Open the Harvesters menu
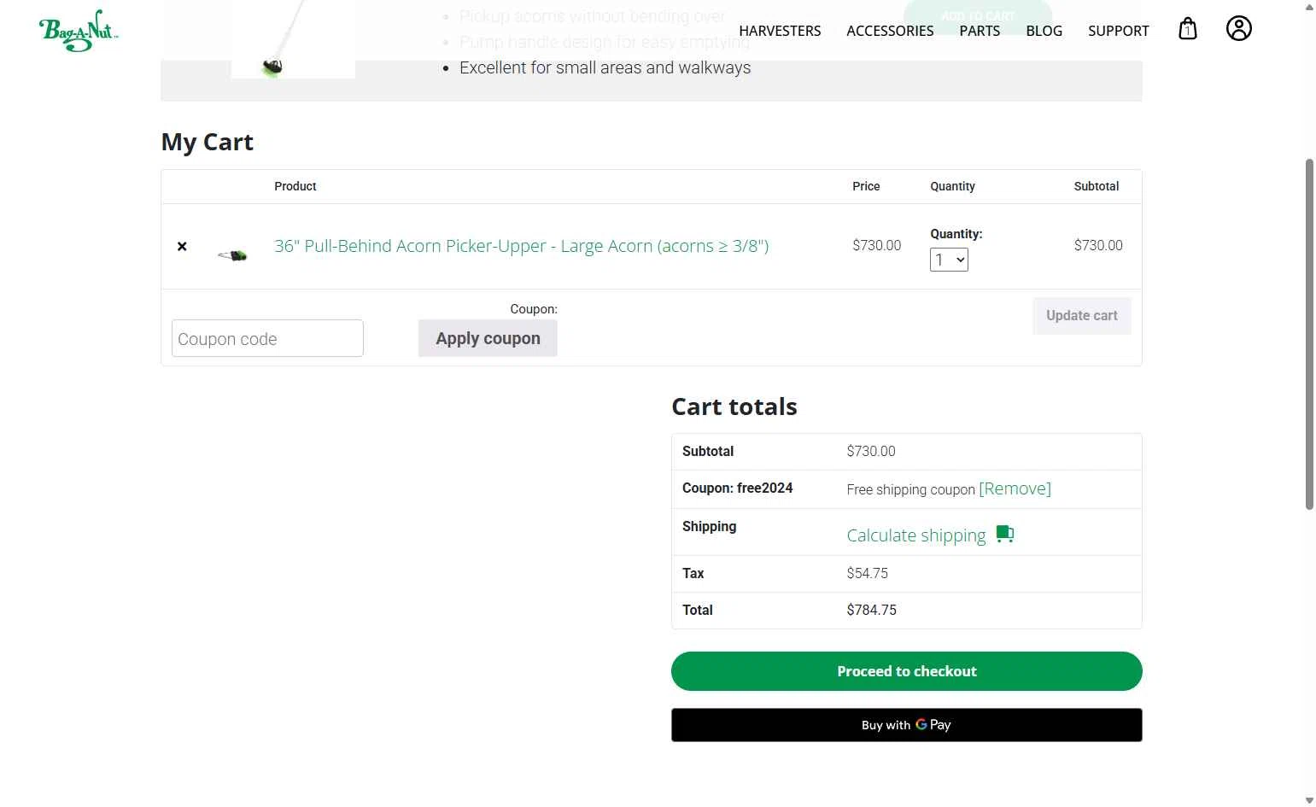This screenshot has height=807, width=1316. coord(780,31)
